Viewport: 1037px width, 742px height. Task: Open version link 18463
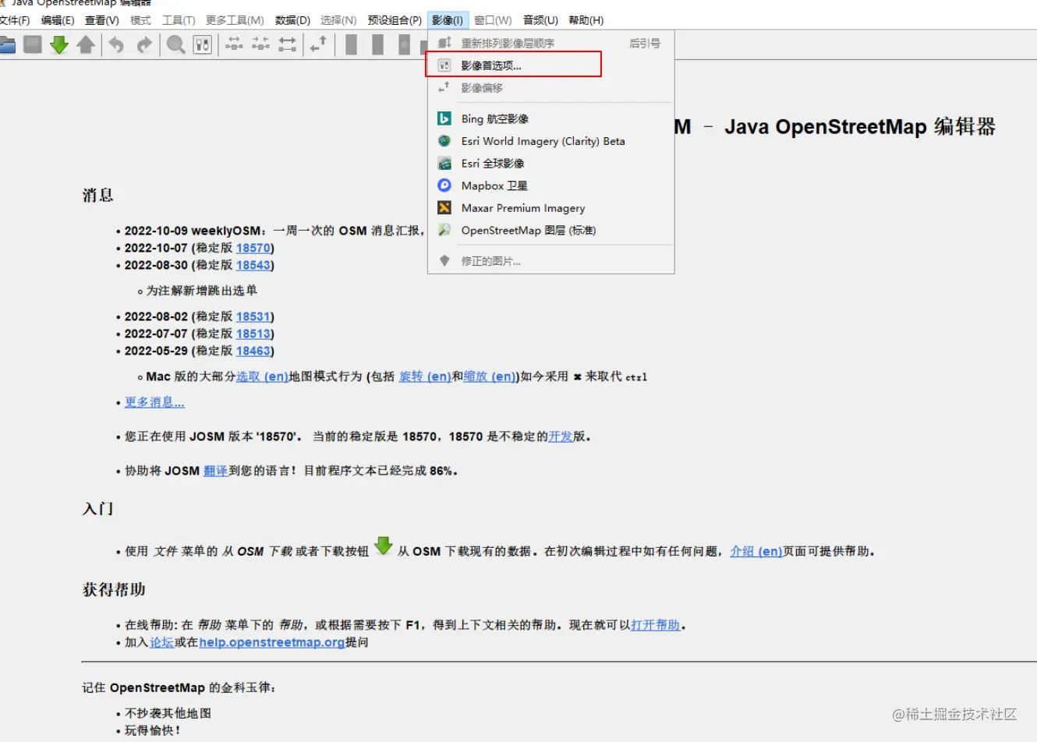click(x=253, y=351)
